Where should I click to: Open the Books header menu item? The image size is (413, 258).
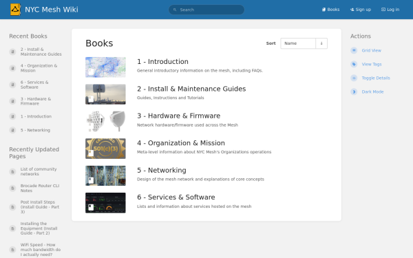point(331,10)
